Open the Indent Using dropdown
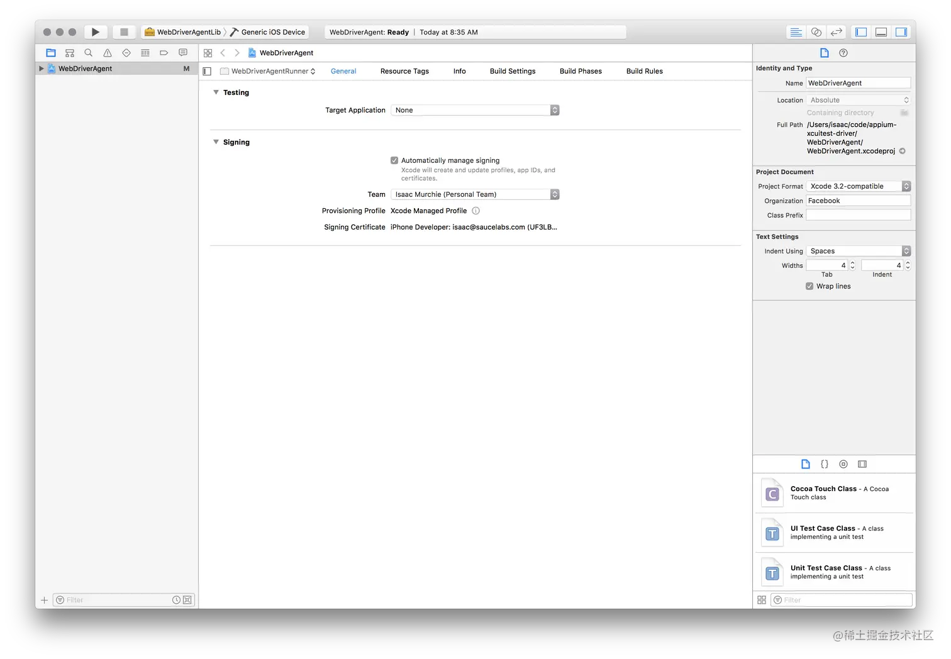Screen dimensions: 951x659 [859, 251]
